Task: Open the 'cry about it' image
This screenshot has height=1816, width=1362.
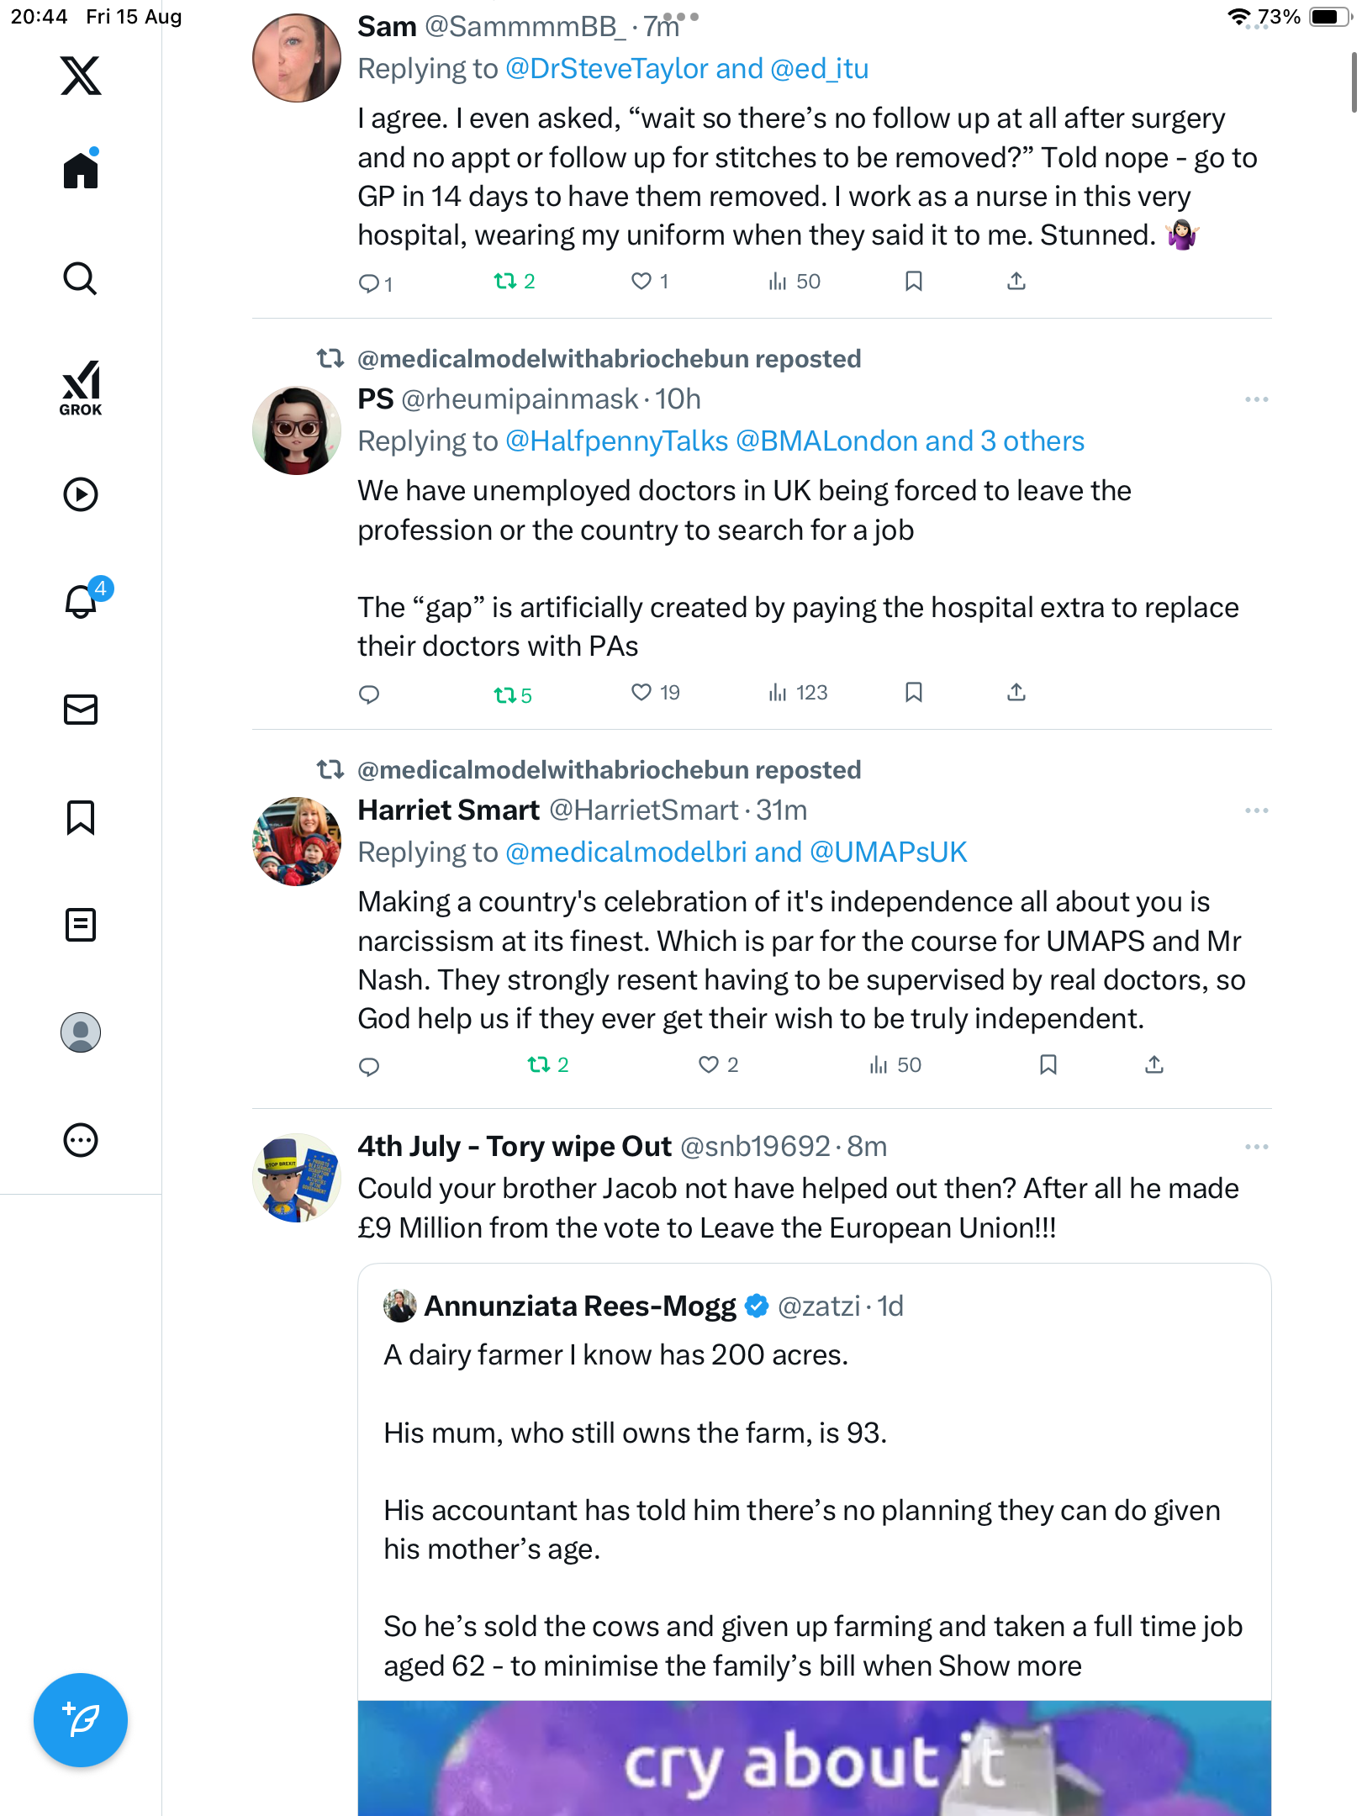Action: pos(814,1759)
